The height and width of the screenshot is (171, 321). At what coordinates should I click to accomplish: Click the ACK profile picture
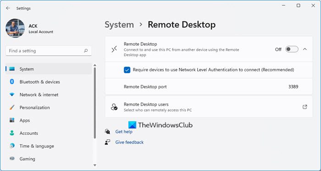click(x=15, y=28)
